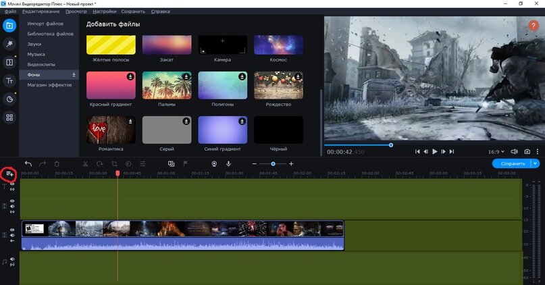
Task: Split clip with the scissors tool
Action: pos(85,163)
